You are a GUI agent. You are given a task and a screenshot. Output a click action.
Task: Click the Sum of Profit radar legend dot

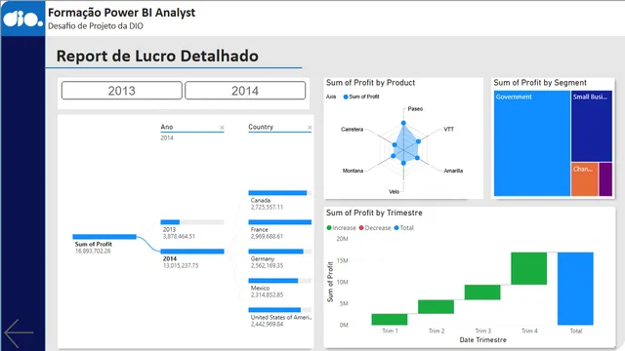(x=346, y=97)
